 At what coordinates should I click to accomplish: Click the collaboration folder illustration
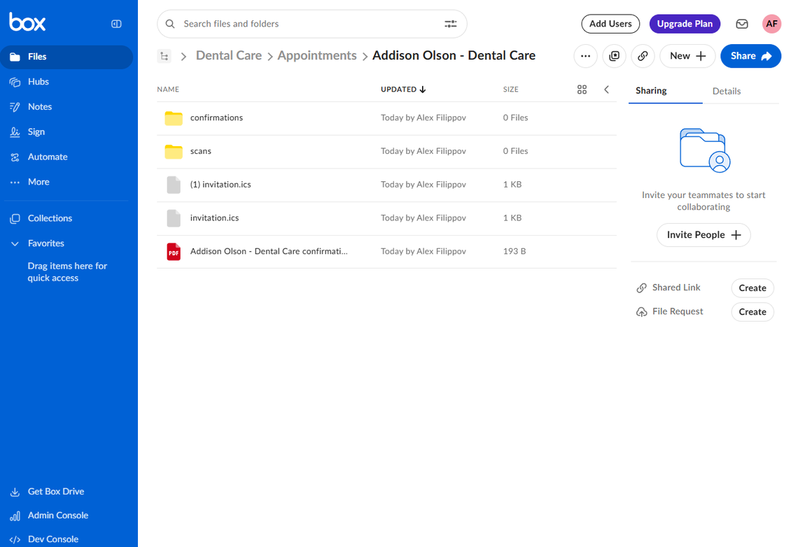click(705, 150)
